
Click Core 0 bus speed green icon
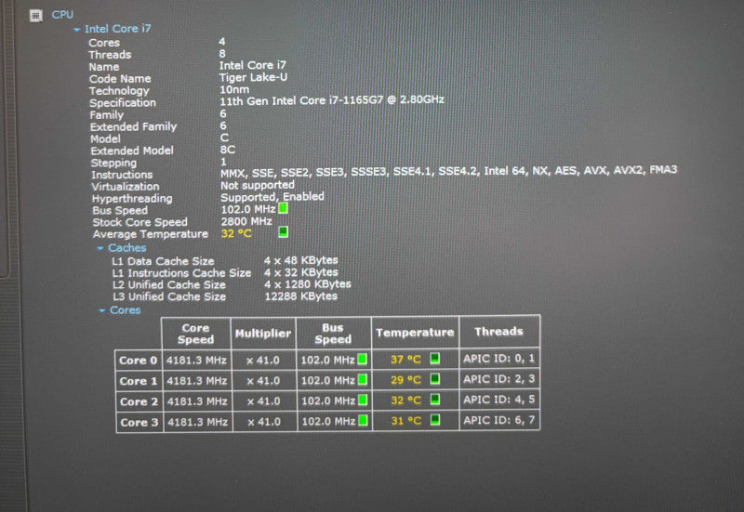coord(363,360)
